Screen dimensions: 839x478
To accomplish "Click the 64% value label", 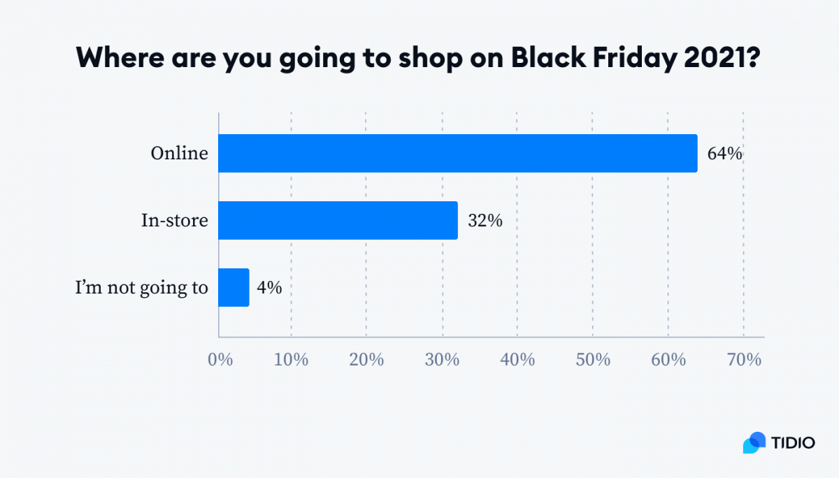I will (x=724, y=154).
